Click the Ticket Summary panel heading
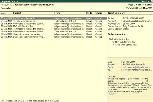 pos(116,13)
